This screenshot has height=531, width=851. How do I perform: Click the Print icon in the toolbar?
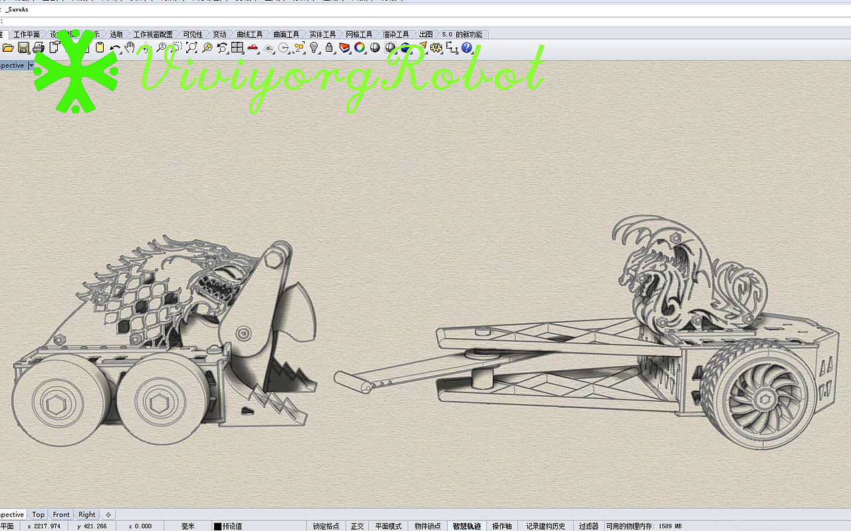pyautogui.click(x=39, y=48)
